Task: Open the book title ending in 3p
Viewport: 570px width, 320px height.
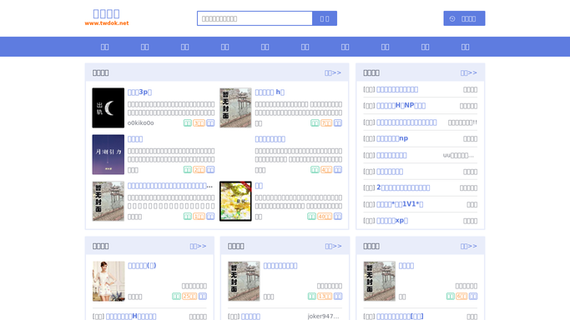Action: click(x=139, y=92)
